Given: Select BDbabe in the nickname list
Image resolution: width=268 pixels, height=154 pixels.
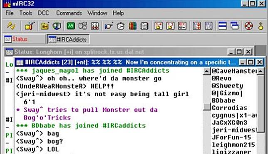Looking at the screenshot, I should click(x=223, y=100).
